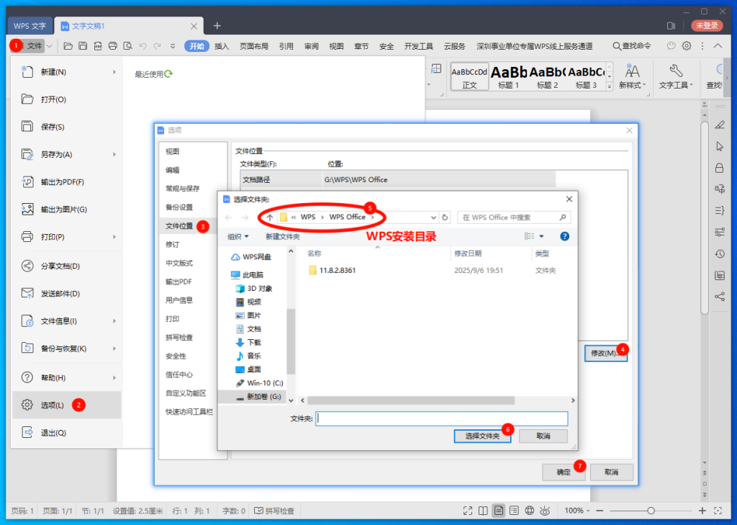The height and width of the screenshot is (525, 737).
Task: Open the help icon in folder dialog
Action: click(x=565, y=236)
